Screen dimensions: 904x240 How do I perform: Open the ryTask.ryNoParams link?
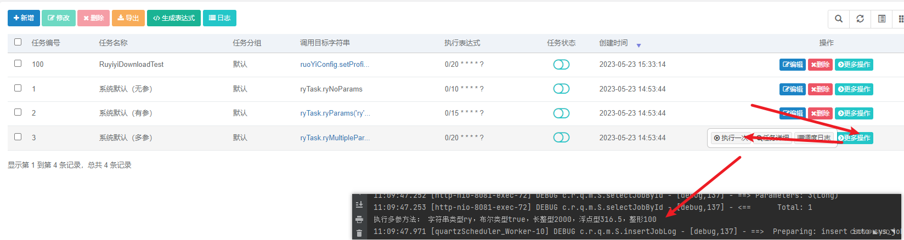(331, 89)
